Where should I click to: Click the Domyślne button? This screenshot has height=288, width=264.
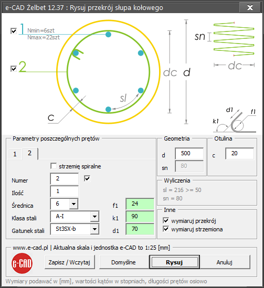(123, 262)
